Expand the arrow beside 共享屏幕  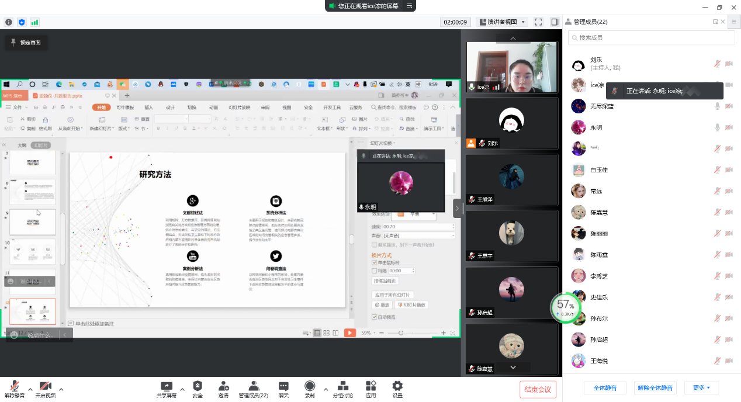pyautogui.click(x=182, y=389)
